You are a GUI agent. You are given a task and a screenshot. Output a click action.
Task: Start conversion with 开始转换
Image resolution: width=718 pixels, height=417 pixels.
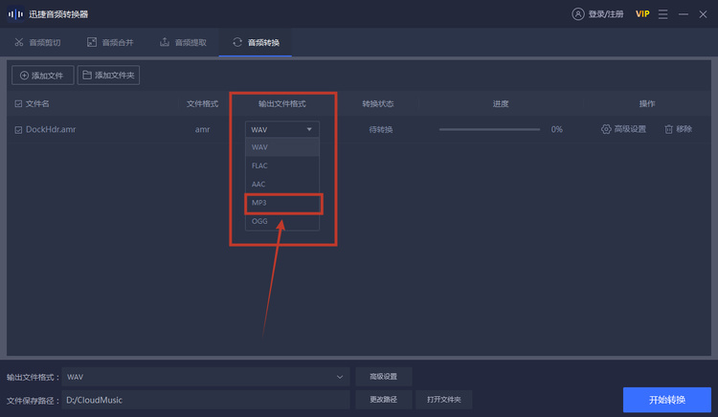pos(666,400)
